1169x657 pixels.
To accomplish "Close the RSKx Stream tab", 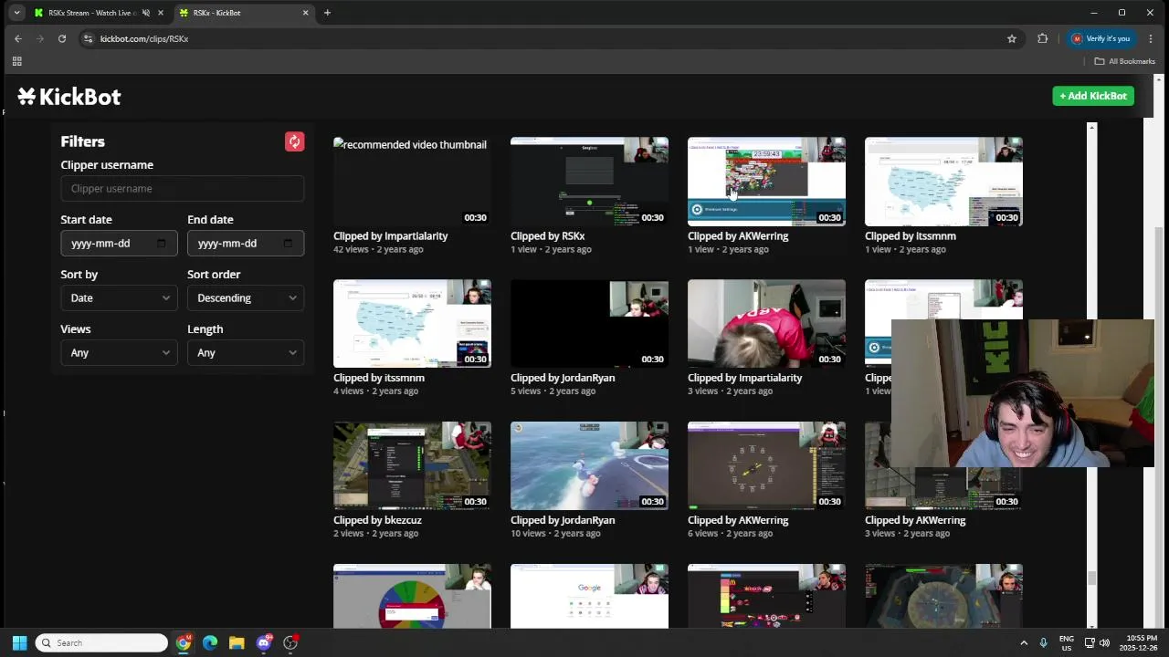I will (x=161, y=13).
